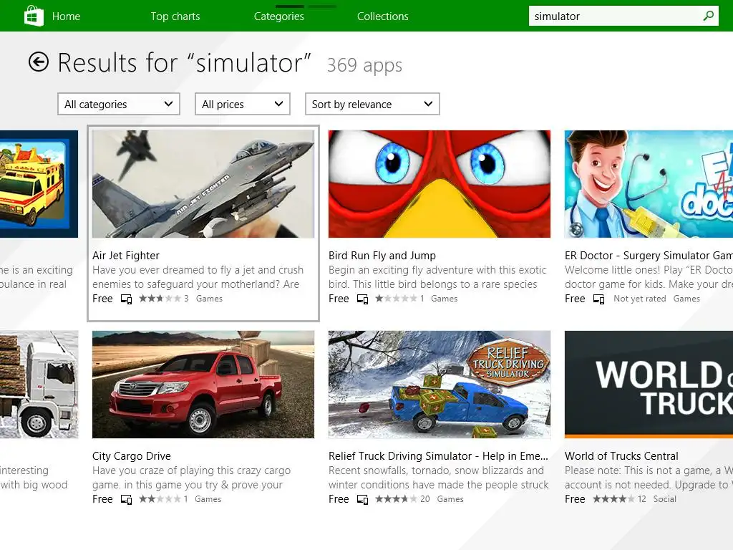Click star rating of Air Jet Fighter
Viewport: 733px width, 550px height.
(160, 299)
